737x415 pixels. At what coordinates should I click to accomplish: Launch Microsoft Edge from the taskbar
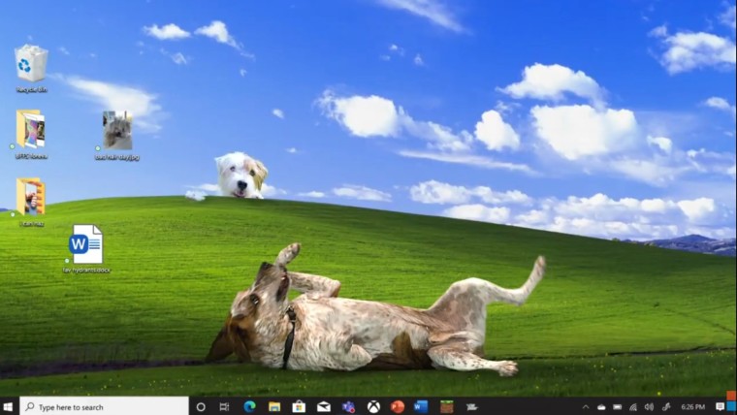tap(249, 406)
